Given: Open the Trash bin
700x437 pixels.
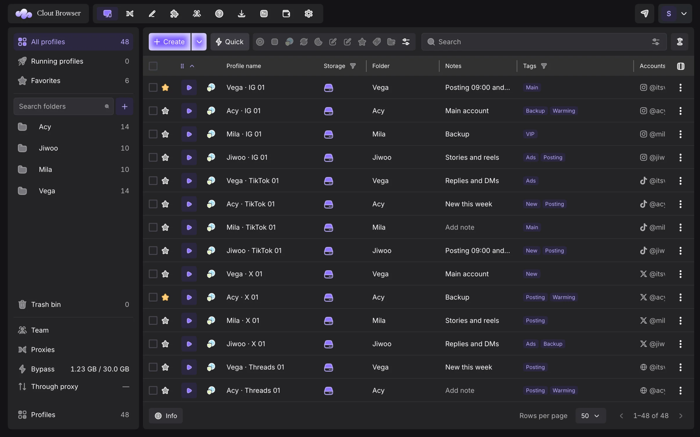Looking at the screenshot, I should coord(73,304).
